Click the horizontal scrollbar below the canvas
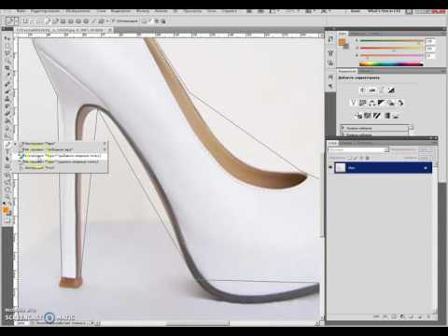 (x=199, y=324)
